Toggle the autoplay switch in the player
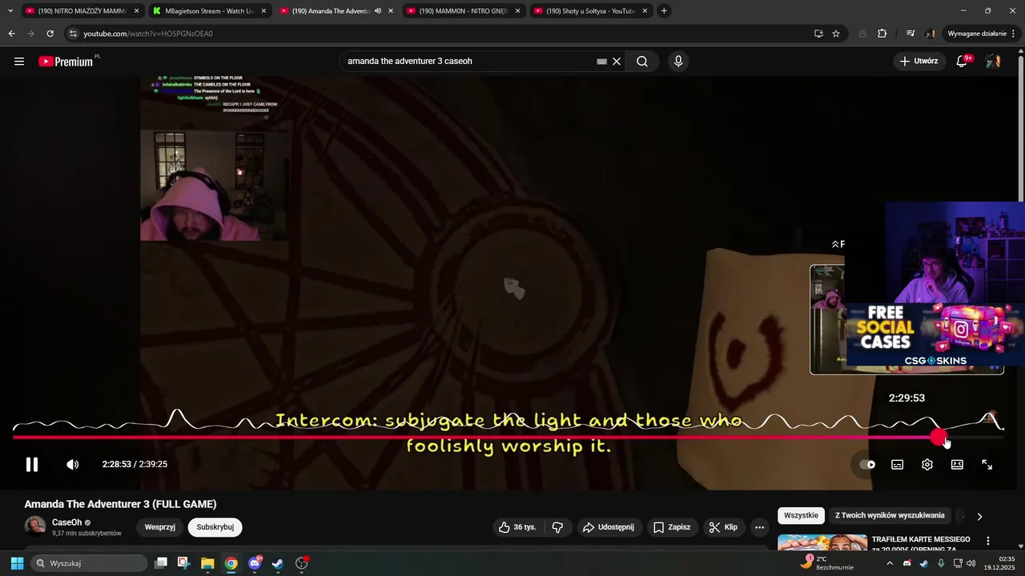The height and width of the screenshot is (576, 1025). (867, 464)
